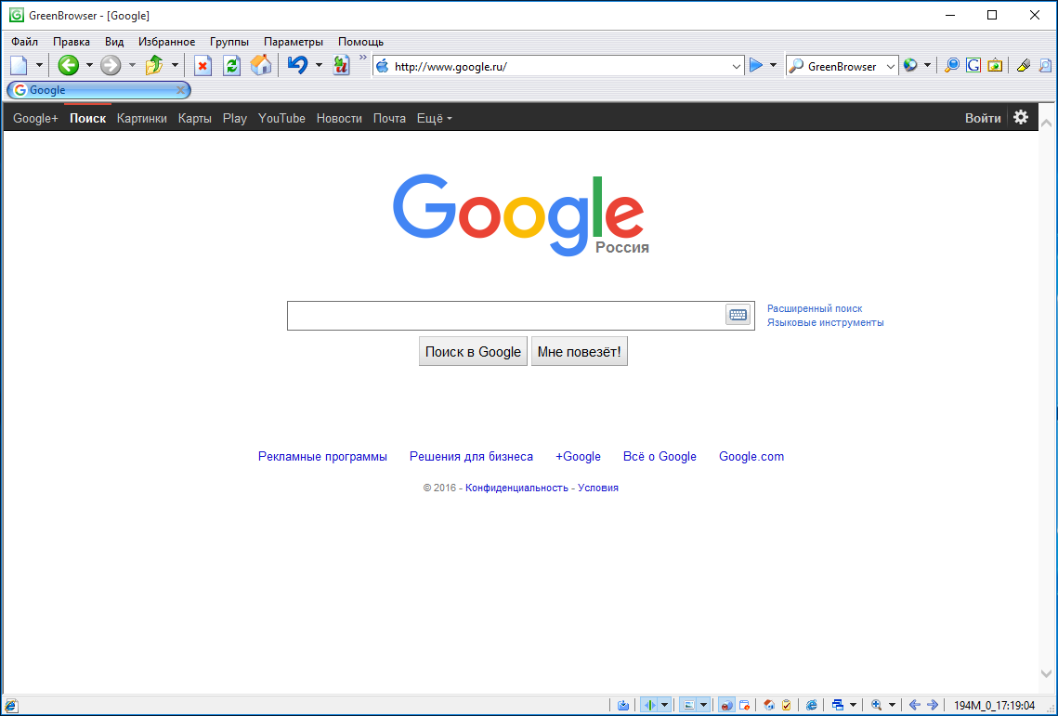This screenshot has height=716, width=1058.
Task: Click the Google search text field
Action: pos(506,316)
